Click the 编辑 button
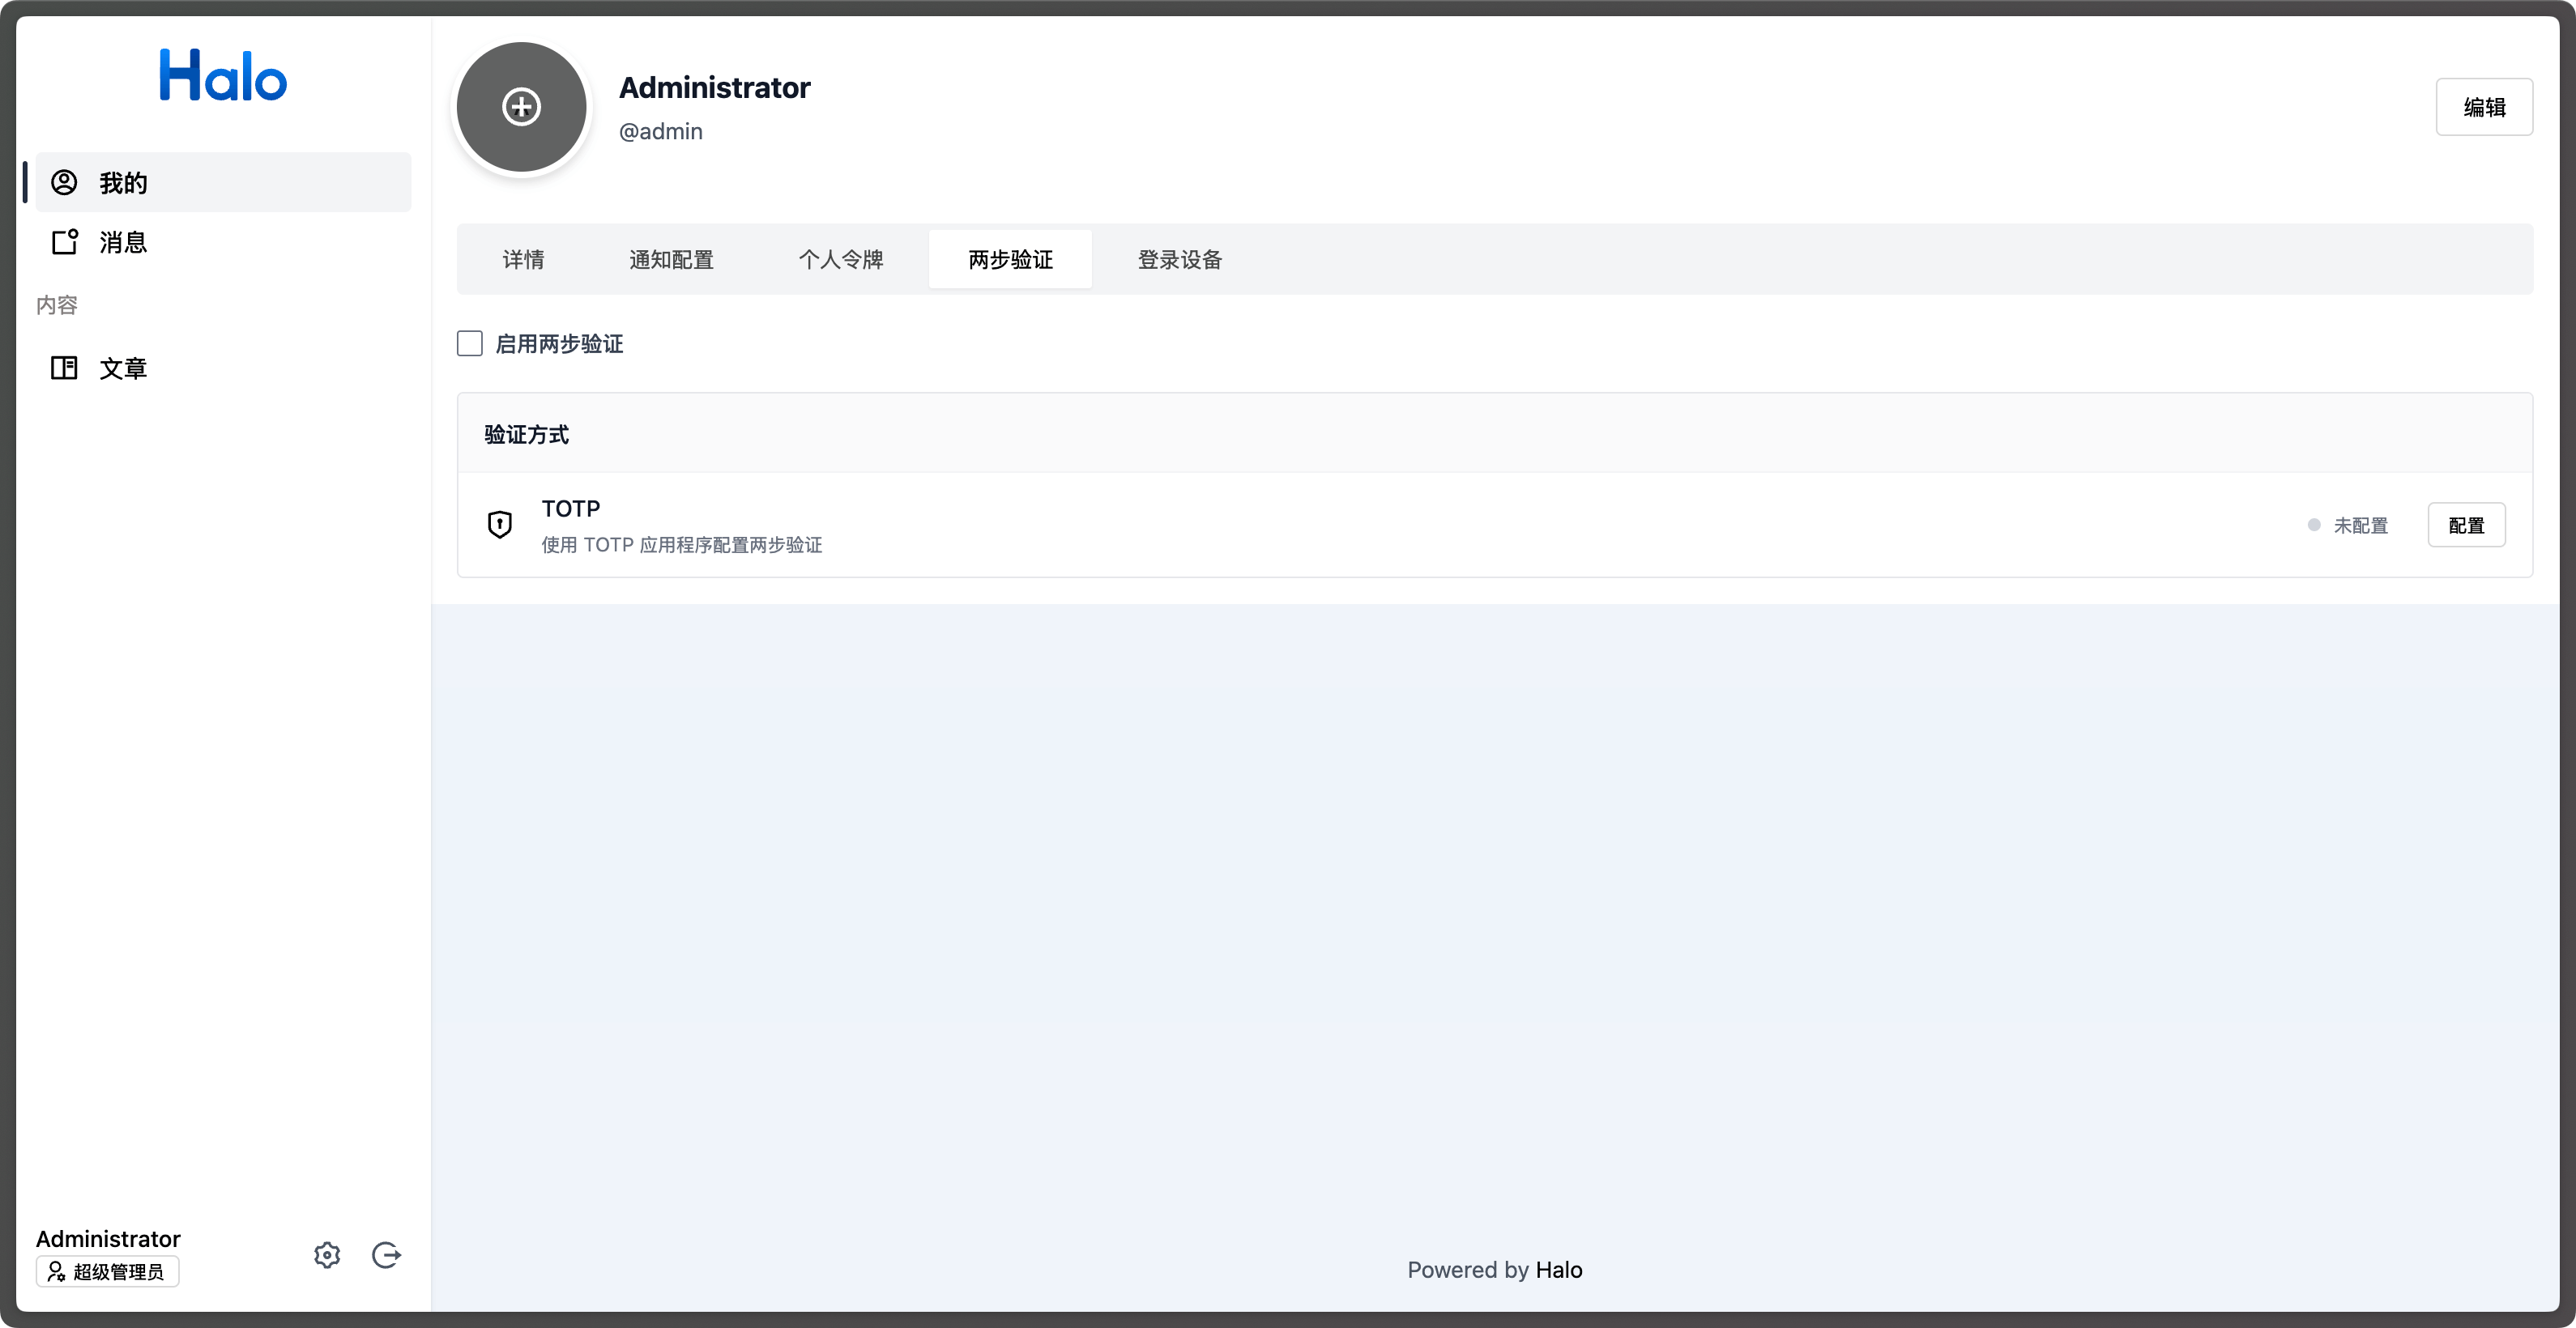Viewport: 2576px width, 1328px height. click(x=2483, y=107)
